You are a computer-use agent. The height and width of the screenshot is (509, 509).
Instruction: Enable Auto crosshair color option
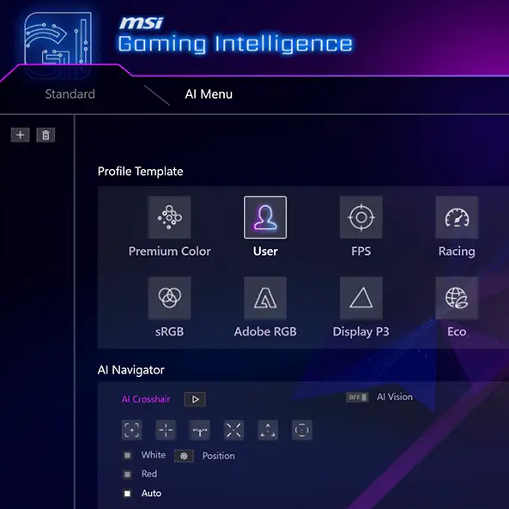128,494
